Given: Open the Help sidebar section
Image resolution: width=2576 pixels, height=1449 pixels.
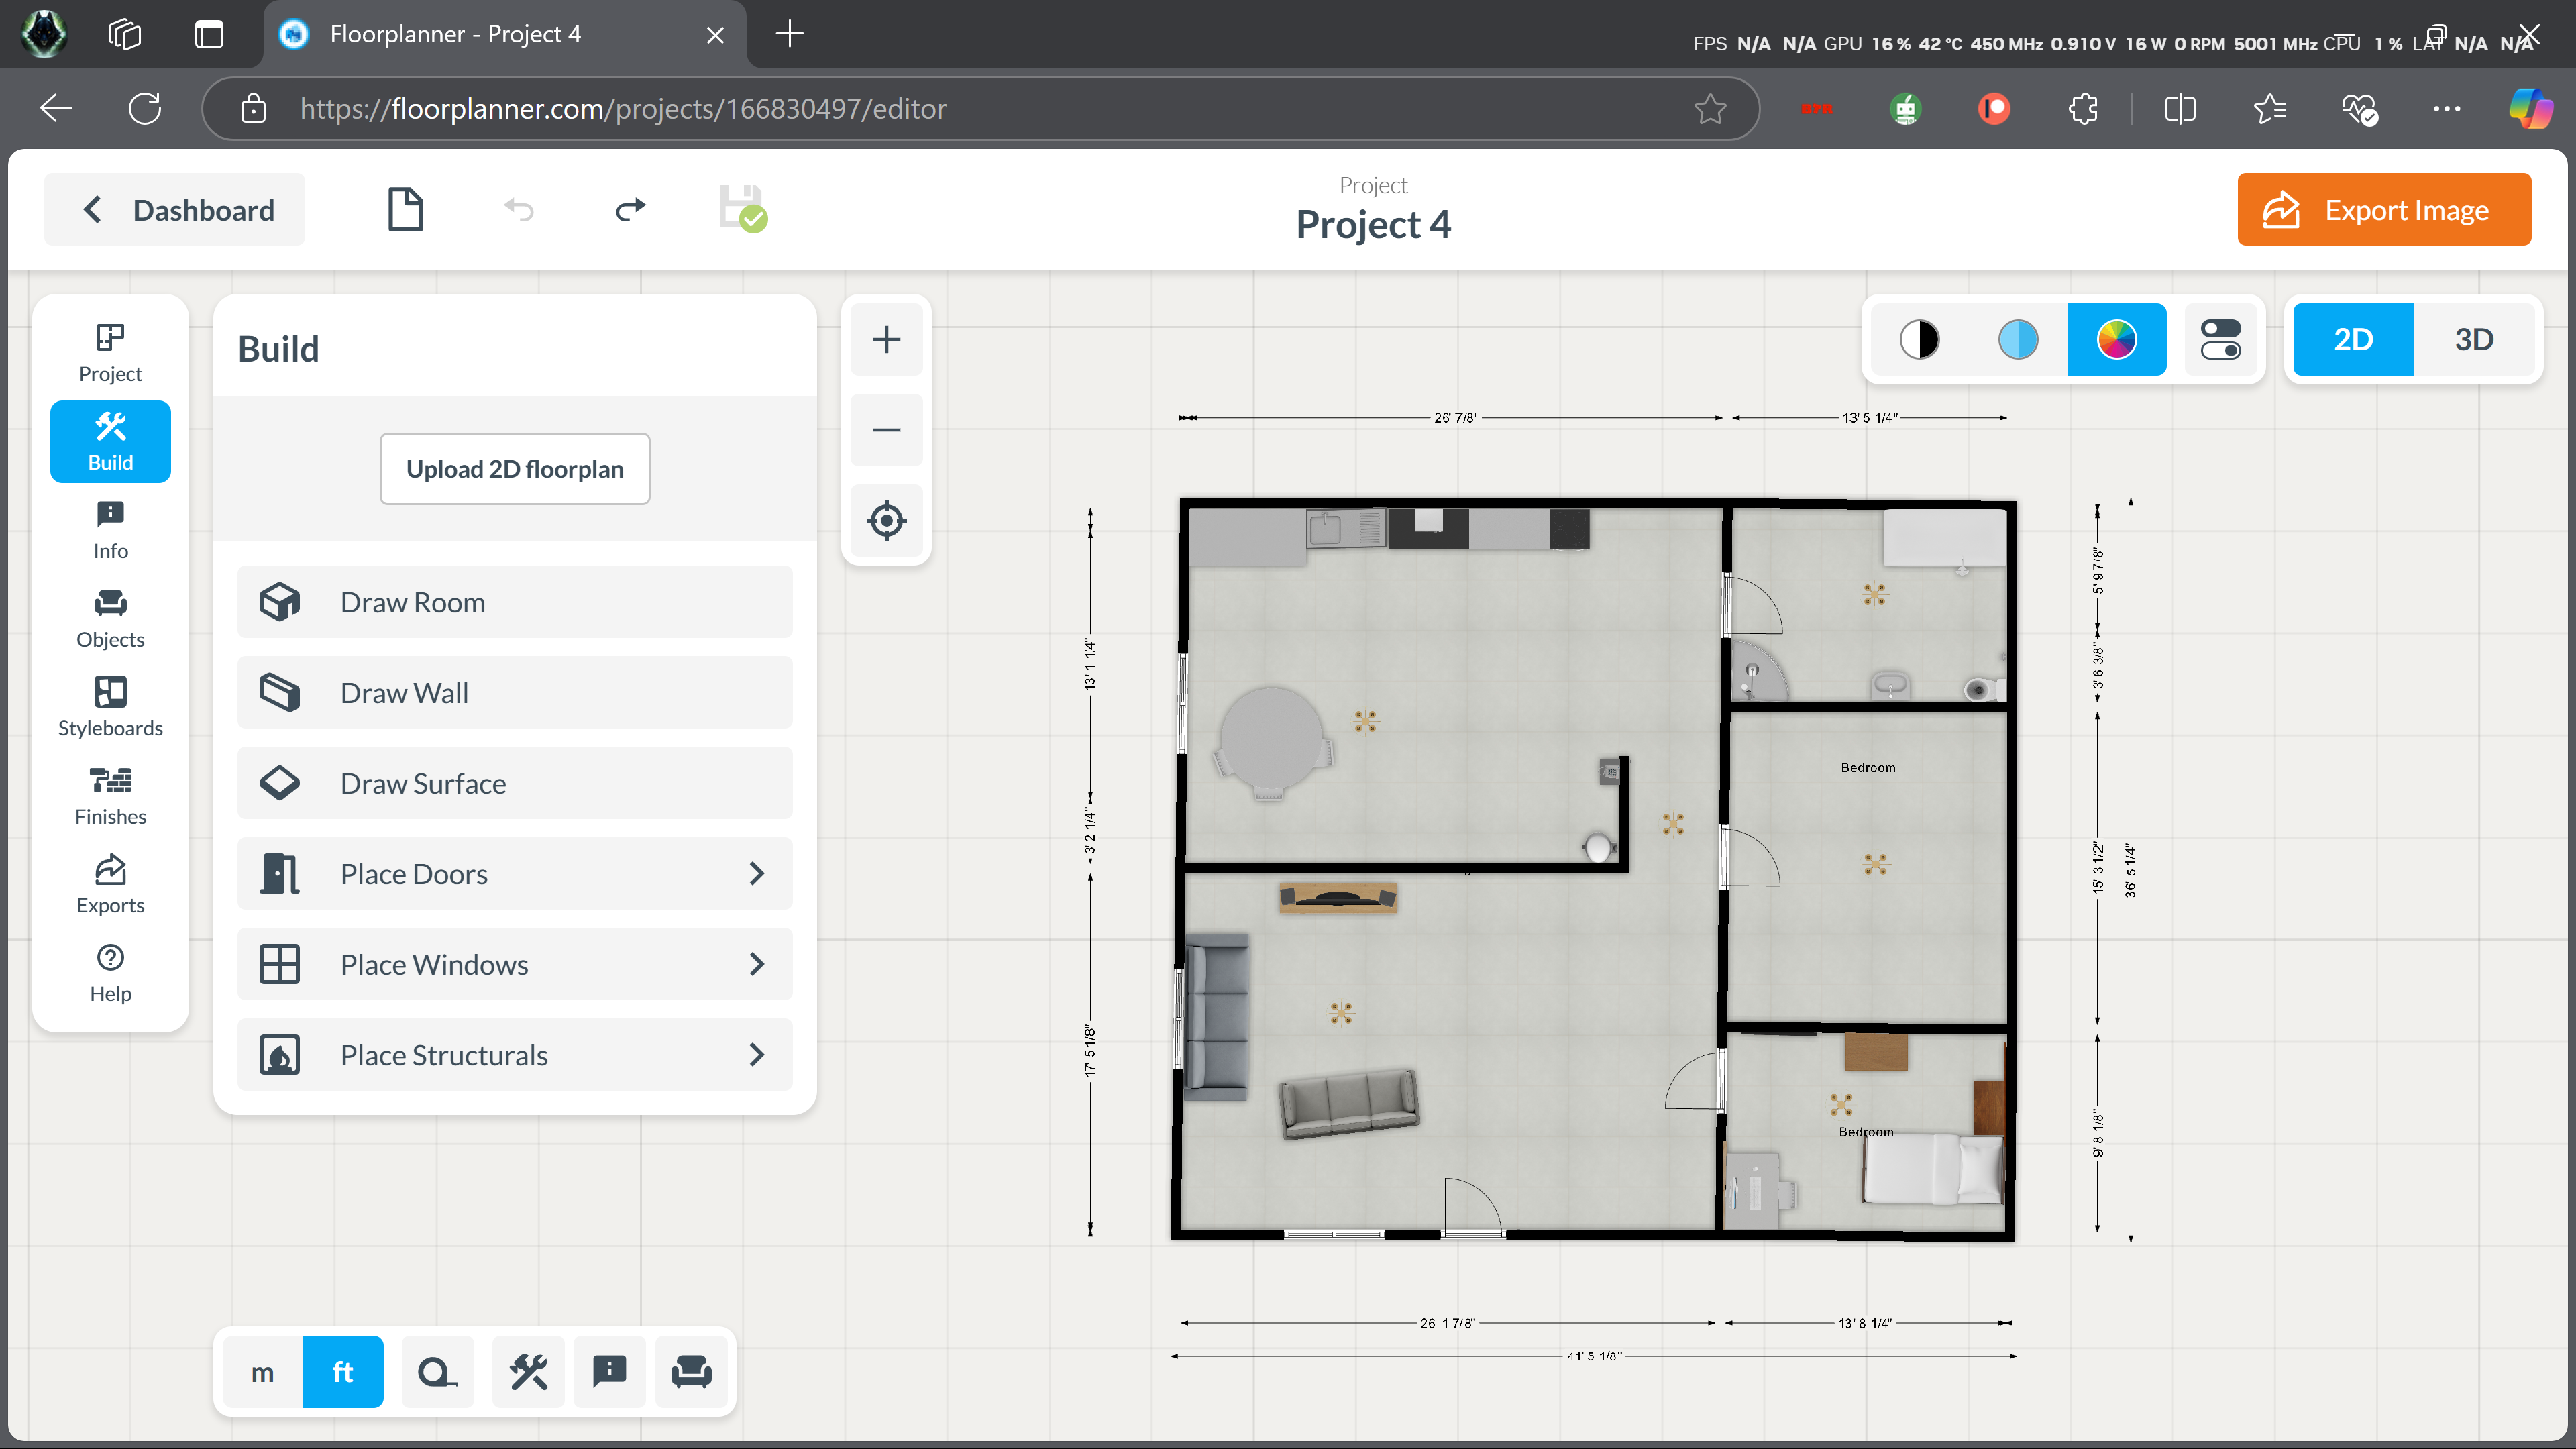Looking at the screenshot, I should click(110, 973).
